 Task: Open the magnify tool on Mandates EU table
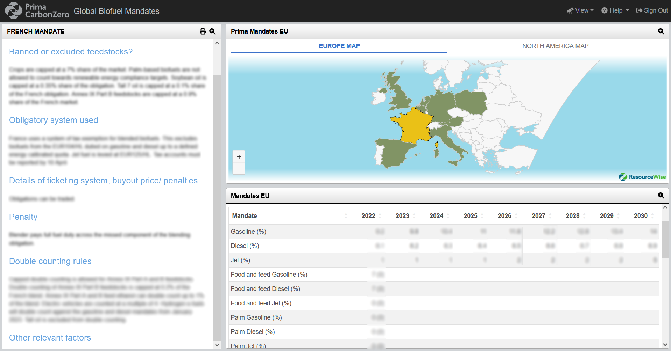661,196
